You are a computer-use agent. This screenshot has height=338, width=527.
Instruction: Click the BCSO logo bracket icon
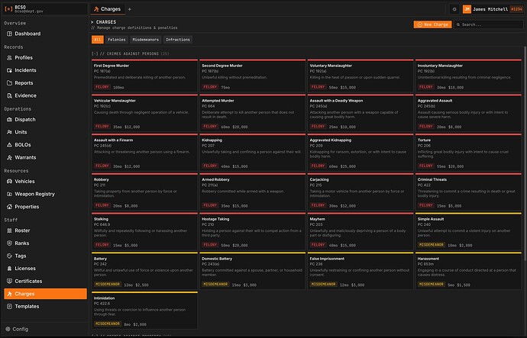(8, 9)
